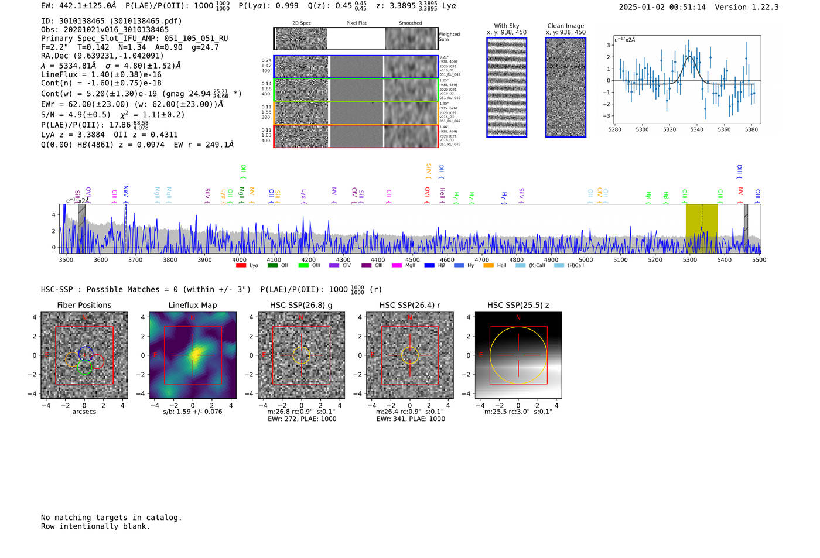Click the With Sky cutout image
The image size is (820, 558).
[x=507, y=87]
